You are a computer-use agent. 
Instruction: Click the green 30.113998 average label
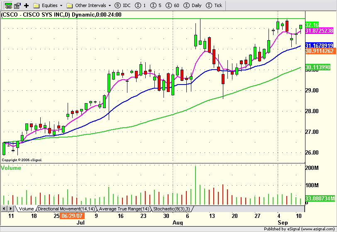[317, 67]
